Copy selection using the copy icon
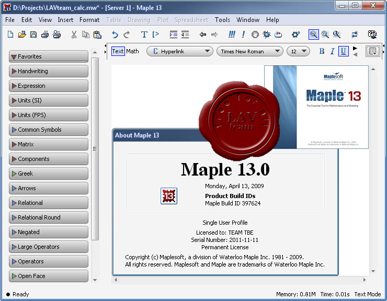 click(86, 34)
